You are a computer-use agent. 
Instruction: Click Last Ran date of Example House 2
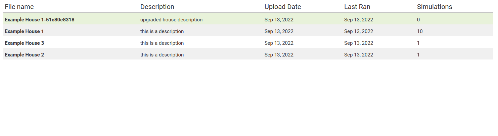tap(359, 55)
